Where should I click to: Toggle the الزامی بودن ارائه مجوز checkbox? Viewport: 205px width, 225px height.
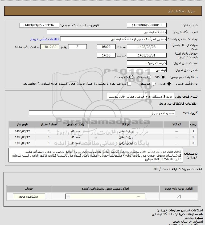pyautogui.click(x=179, y=197)
